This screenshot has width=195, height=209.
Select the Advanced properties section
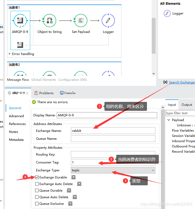pyautogui.click(x=16, y=116)
